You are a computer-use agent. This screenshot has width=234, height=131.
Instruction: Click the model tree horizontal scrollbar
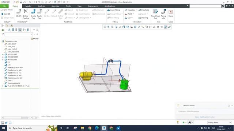(x=16, y=118)
